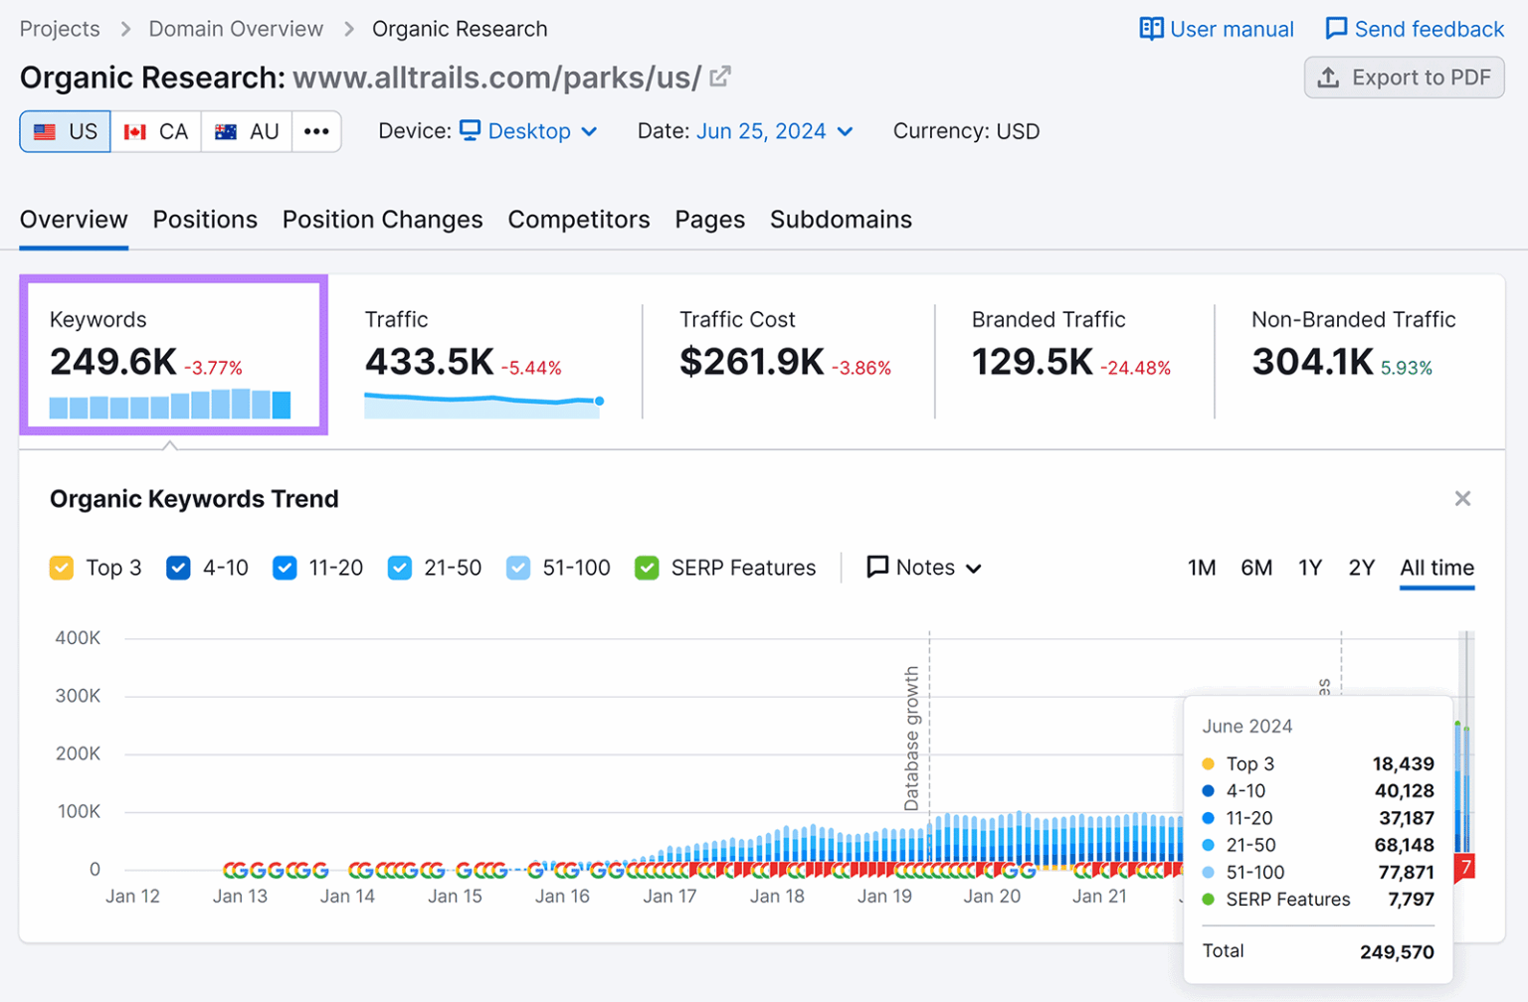Open the User manual
Viewport: 1528px width, 1002px height.
pyautogui.click(x=1216, y=29)
